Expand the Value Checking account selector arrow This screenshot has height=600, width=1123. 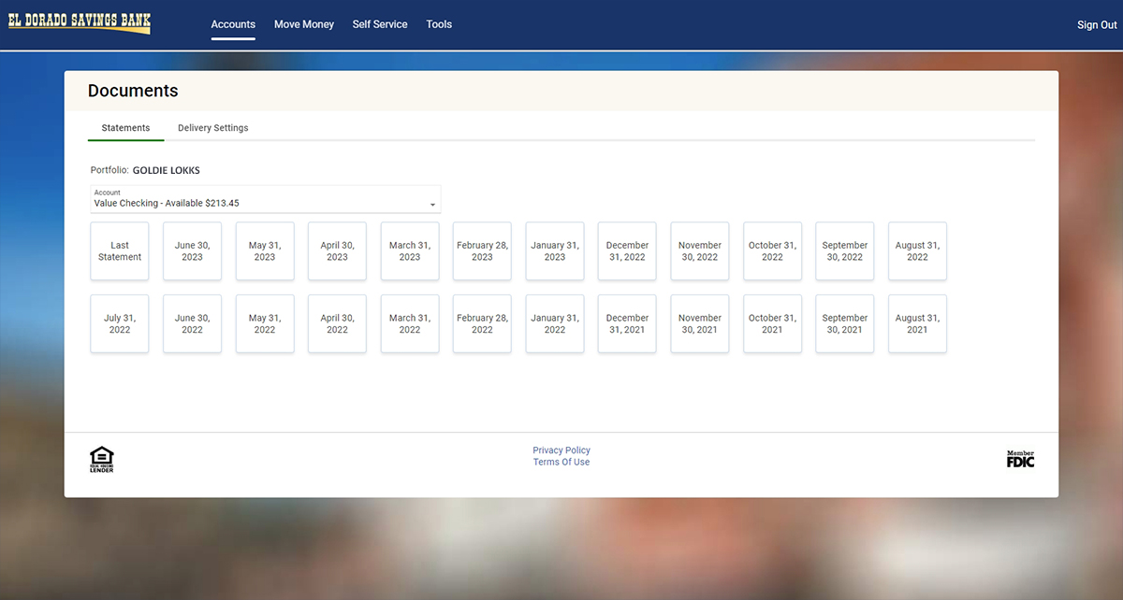[432, 201]
